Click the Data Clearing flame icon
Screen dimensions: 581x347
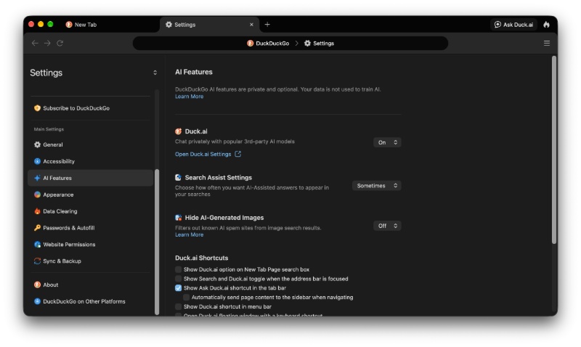coord(38,211)
